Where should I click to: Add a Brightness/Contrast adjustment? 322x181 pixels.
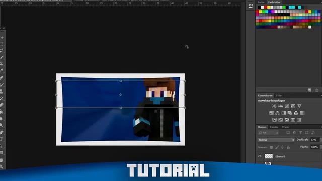click(x=274, y=106)
